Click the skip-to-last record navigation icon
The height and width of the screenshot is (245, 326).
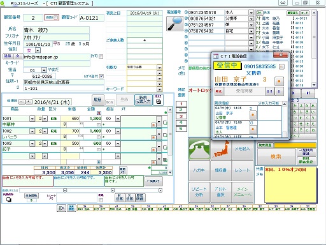point(308,93)
